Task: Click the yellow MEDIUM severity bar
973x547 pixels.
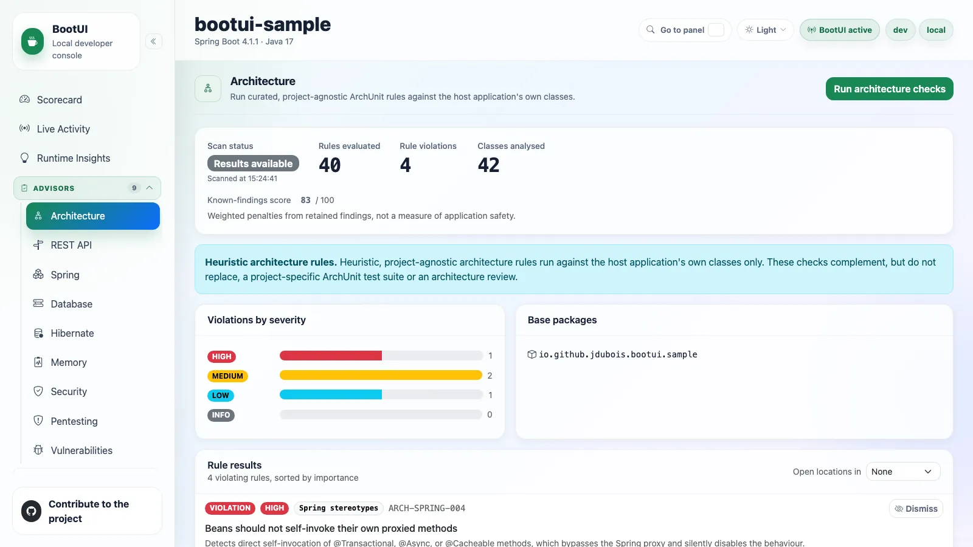Action: click(x=381, y=375)
